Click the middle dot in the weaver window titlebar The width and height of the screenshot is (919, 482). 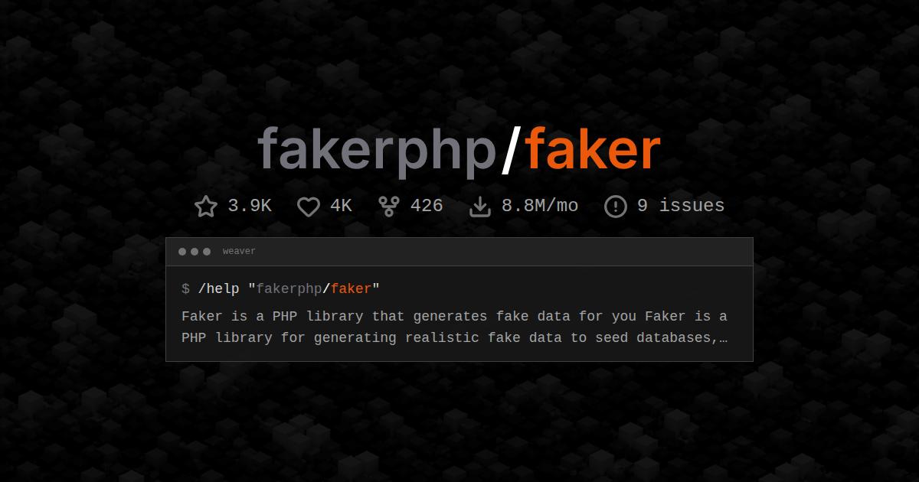(195, 252)
